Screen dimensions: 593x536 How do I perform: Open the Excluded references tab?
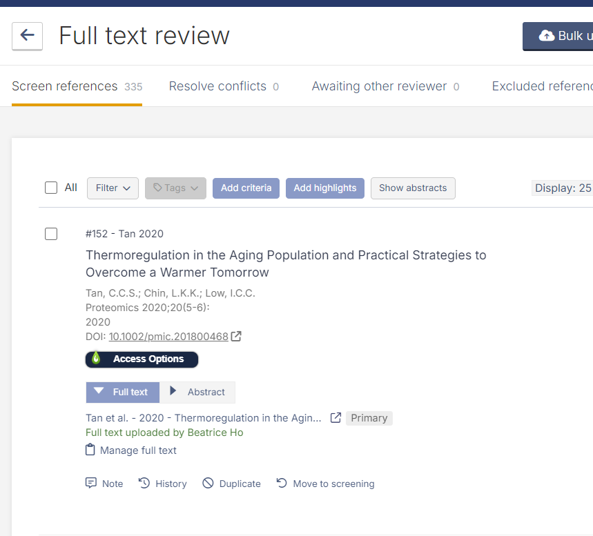[543, 86]
